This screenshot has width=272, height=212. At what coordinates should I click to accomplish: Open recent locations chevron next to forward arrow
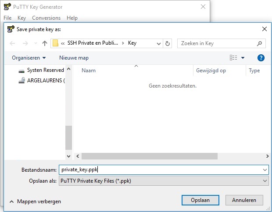[36, 43]
